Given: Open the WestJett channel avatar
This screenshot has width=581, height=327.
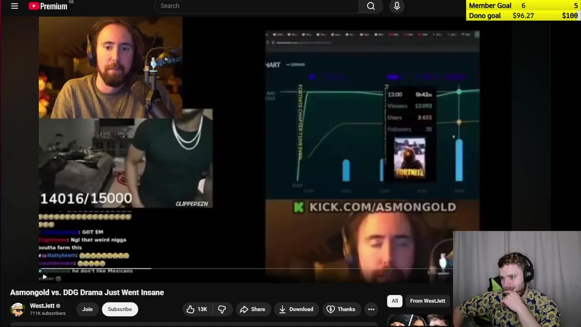Looking at the screenshot, I should [x=18, y=309].
